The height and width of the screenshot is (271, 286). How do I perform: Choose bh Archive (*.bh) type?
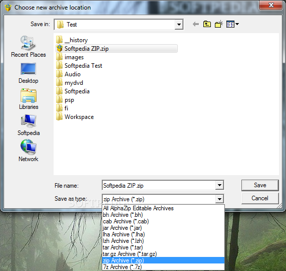click(163, 215)
